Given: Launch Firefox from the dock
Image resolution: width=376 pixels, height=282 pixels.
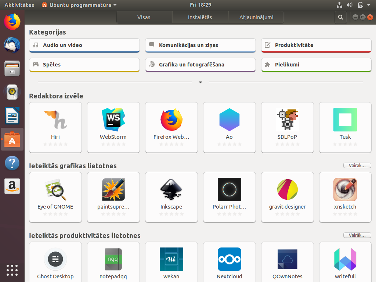Looking at the screenshot, I should pos(12,22).
